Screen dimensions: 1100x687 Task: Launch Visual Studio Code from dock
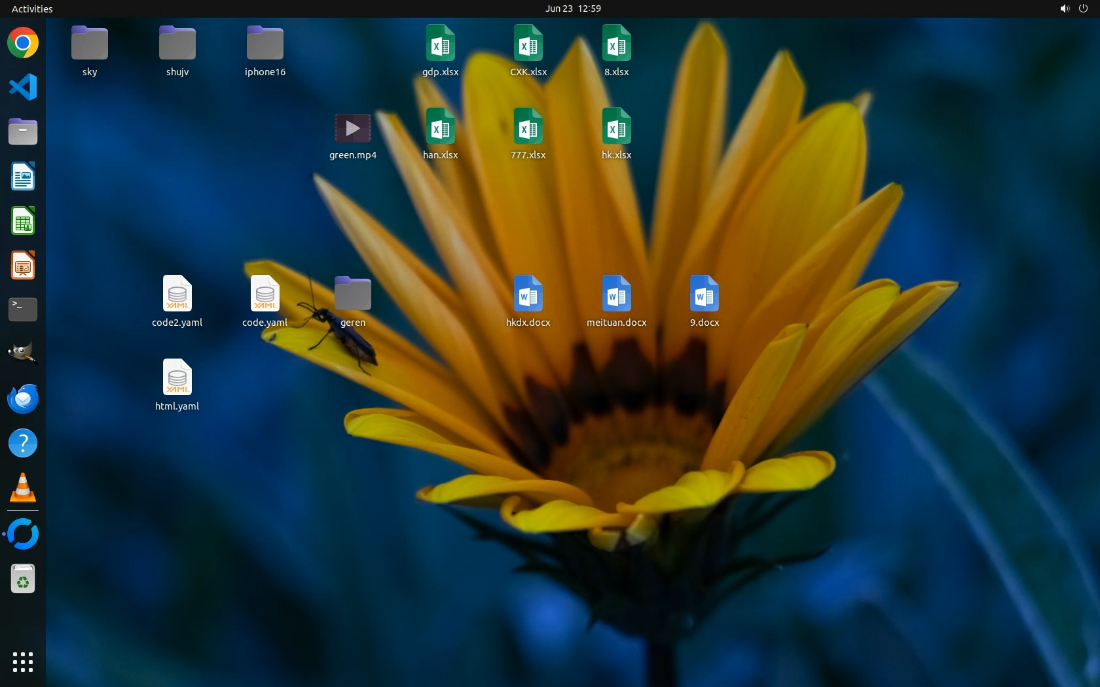coord(23,88)
